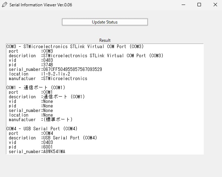Click the Result label above the text box
Image resolution: width=222 pixels, height=177 pixels.
pyautogui.click(x=105, y=40)
